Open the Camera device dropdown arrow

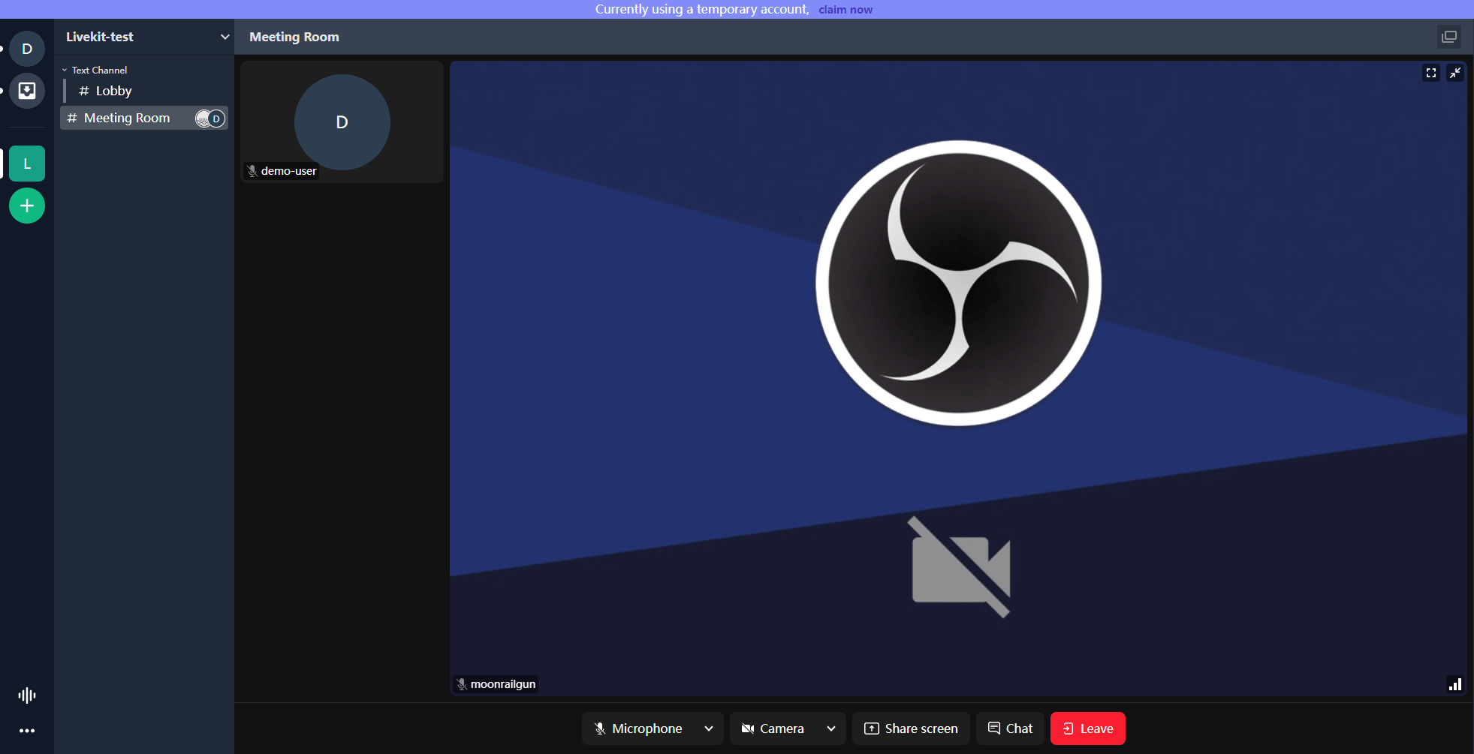click(x=831, y=728)
